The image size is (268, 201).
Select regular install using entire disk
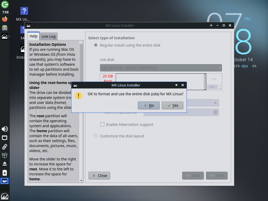[96, 45]
